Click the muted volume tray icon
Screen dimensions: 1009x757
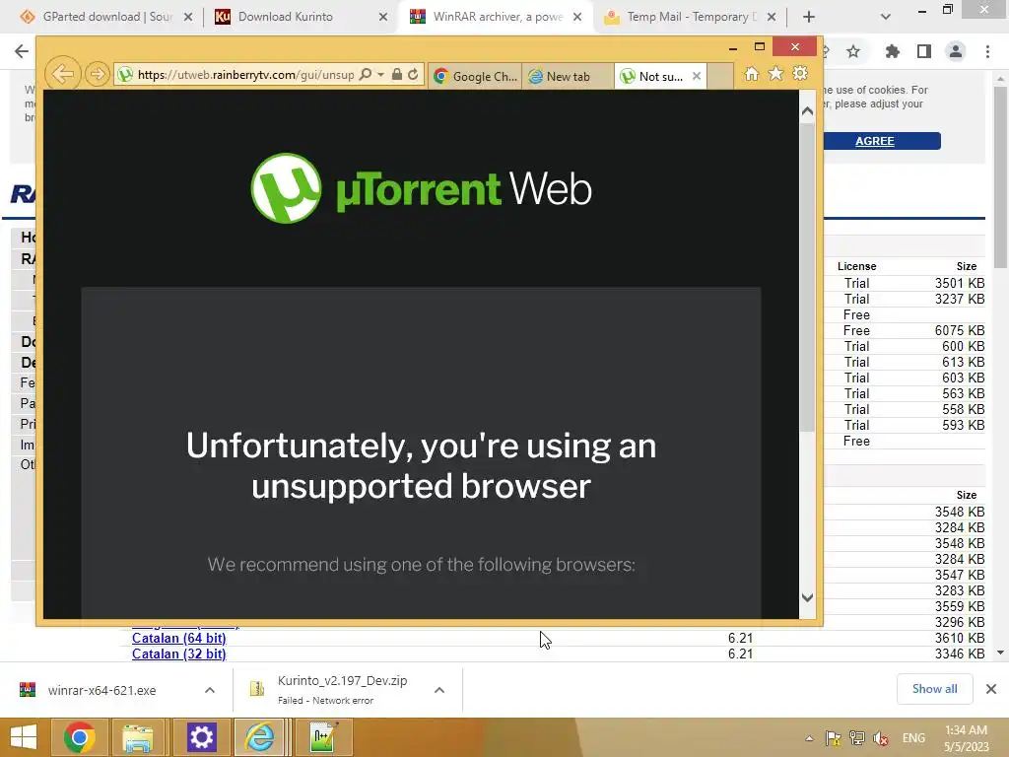881,738
